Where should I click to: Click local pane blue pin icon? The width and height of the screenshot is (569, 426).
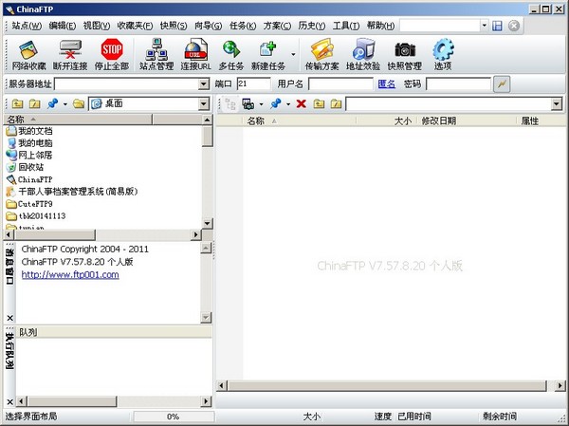coord(52,103)
